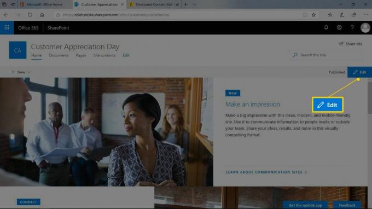Click the browser forward arrow
The height and width of the screenshot is (209, 372).
18,15
